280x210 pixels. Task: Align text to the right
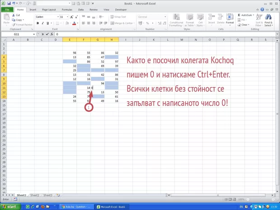click(x=93, y=23)
